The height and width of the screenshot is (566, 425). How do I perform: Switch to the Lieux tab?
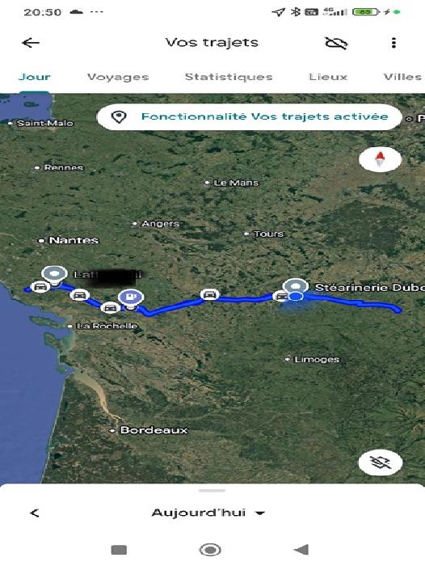coord(328,77)
